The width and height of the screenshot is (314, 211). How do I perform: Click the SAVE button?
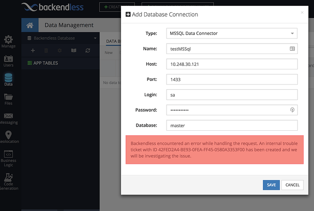click(271, 185)
